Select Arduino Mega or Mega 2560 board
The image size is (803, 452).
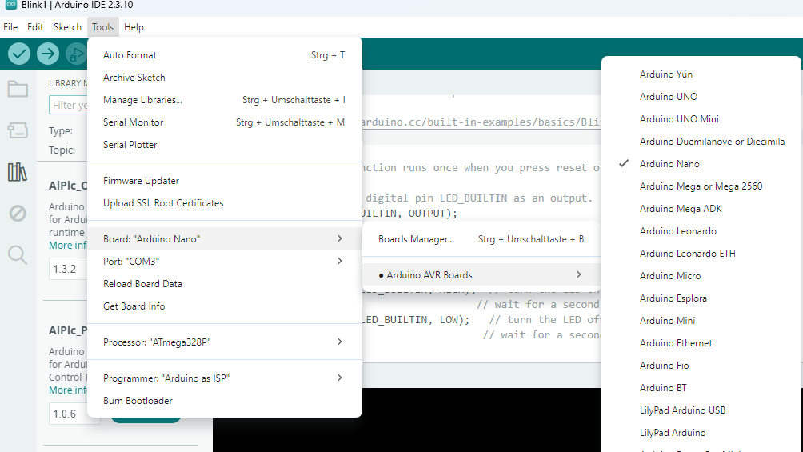(701, 186)
